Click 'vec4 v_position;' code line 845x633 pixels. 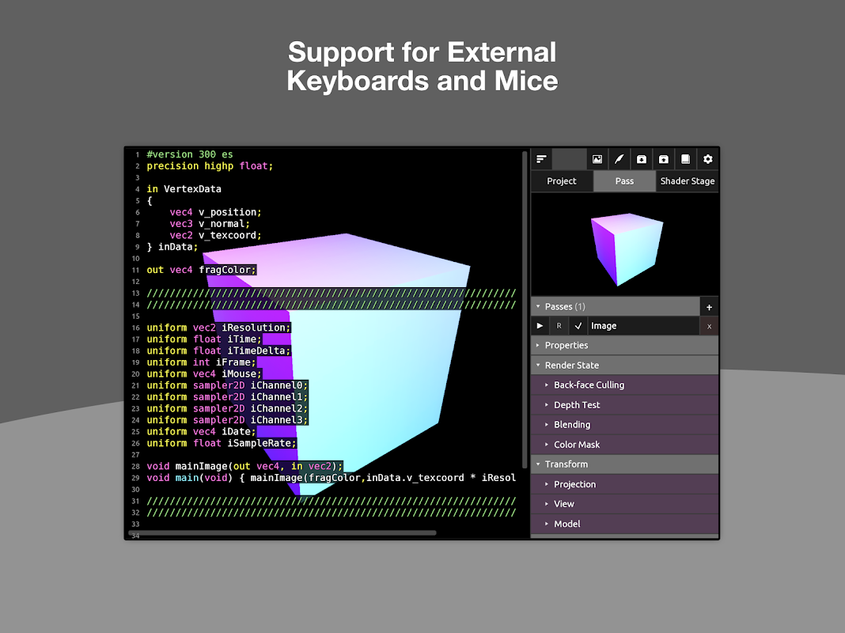215,212
